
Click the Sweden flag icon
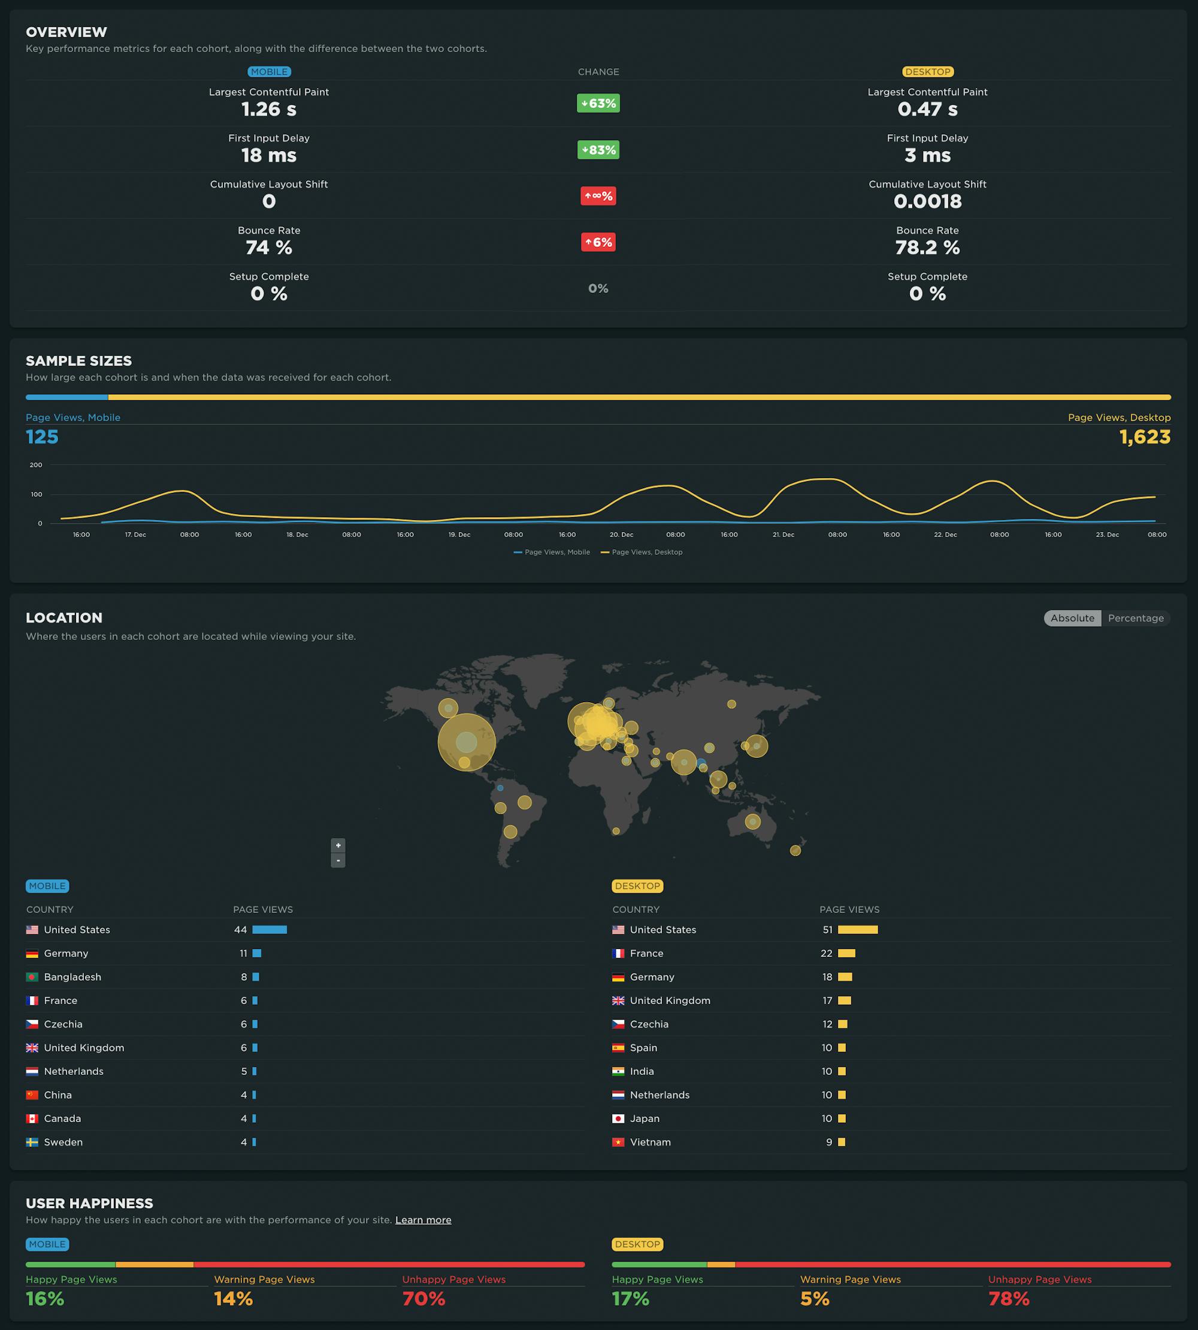32,1142
